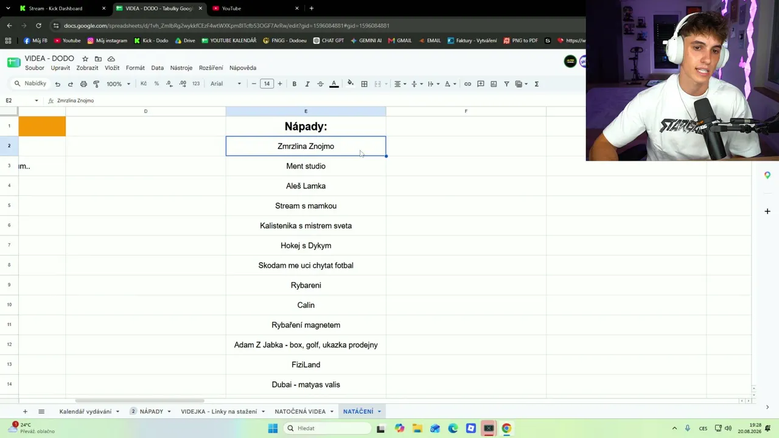Click the undo icon in the toolbar
Screen dimensions: 779x438
pyautogui.click(x=58, y=84)
